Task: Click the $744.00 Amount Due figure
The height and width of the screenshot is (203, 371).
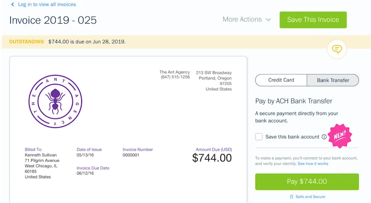Action: click(x=212, y=158)
